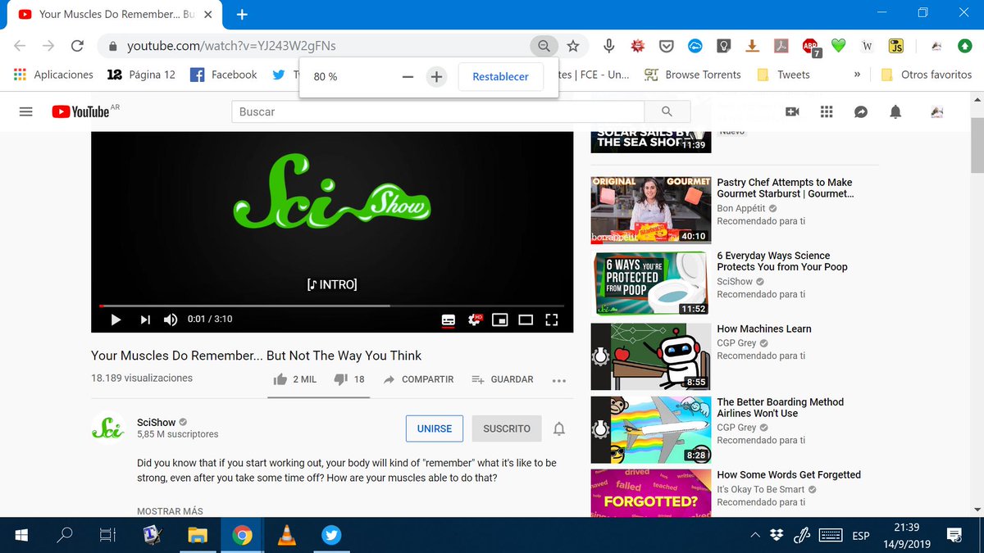Open How Some Words Get Forgetted title
Viewport: 984px width, 553px height.
[789, 475]
